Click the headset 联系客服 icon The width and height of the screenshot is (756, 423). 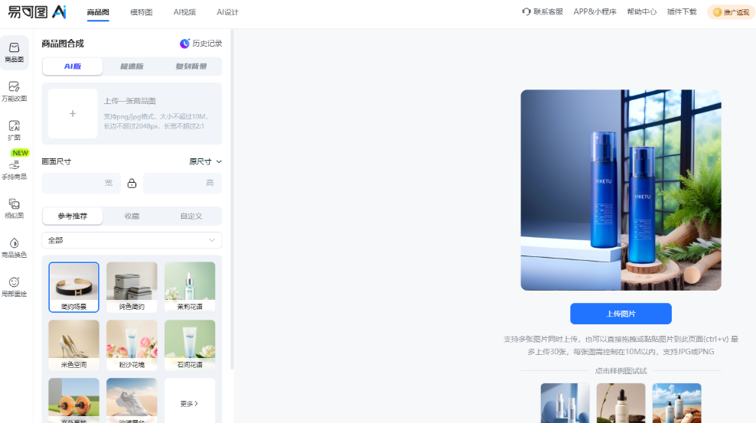pos(526,11)
